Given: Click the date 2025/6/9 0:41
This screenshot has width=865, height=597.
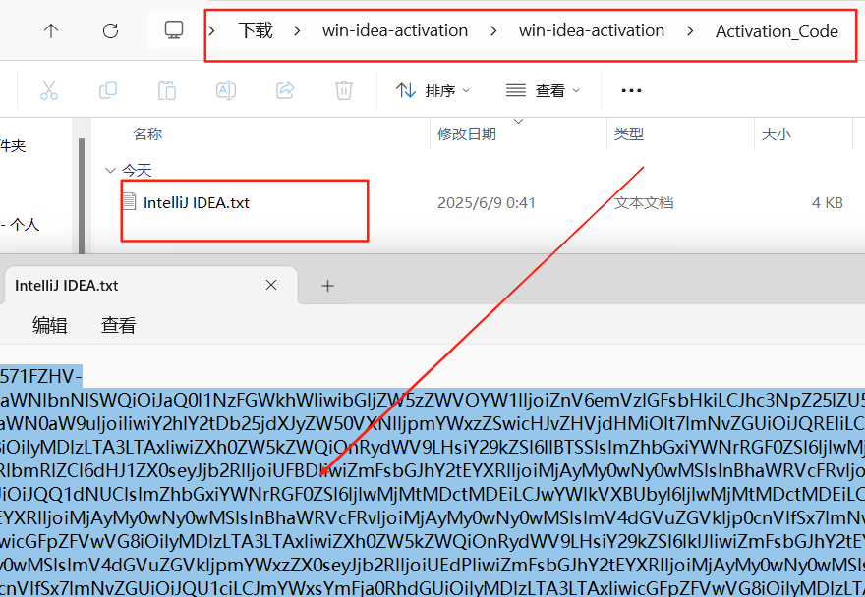Looking at the screenshot, I should (487, 203).
